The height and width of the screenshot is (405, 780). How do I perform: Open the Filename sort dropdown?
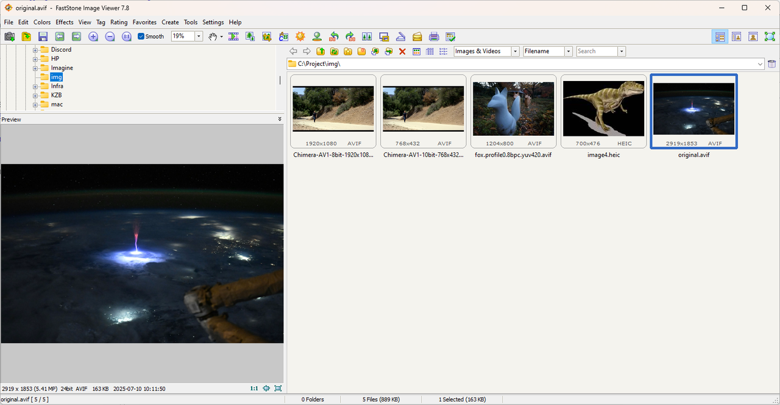tap(569, 52)
